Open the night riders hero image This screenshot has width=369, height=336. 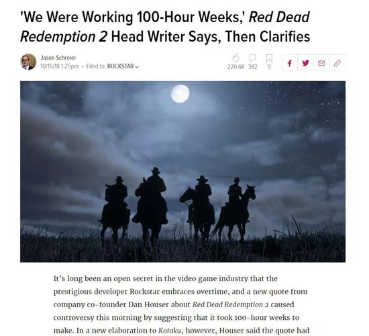[183, 172]
